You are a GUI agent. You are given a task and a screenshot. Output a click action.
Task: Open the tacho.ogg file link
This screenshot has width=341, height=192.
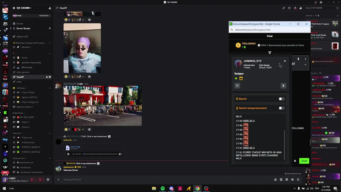pos(75,147)
